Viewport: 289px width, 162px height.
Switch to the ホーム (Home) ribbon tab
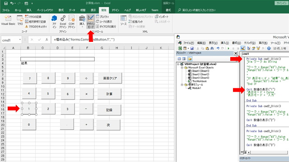(18, 10)
